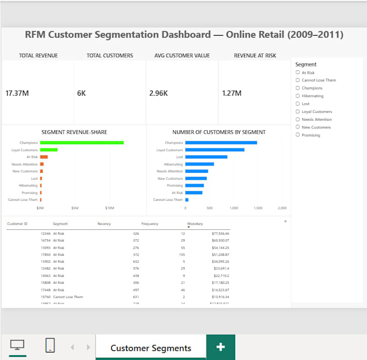Check the Needs Attention segment filter

[x=297, y=119]
